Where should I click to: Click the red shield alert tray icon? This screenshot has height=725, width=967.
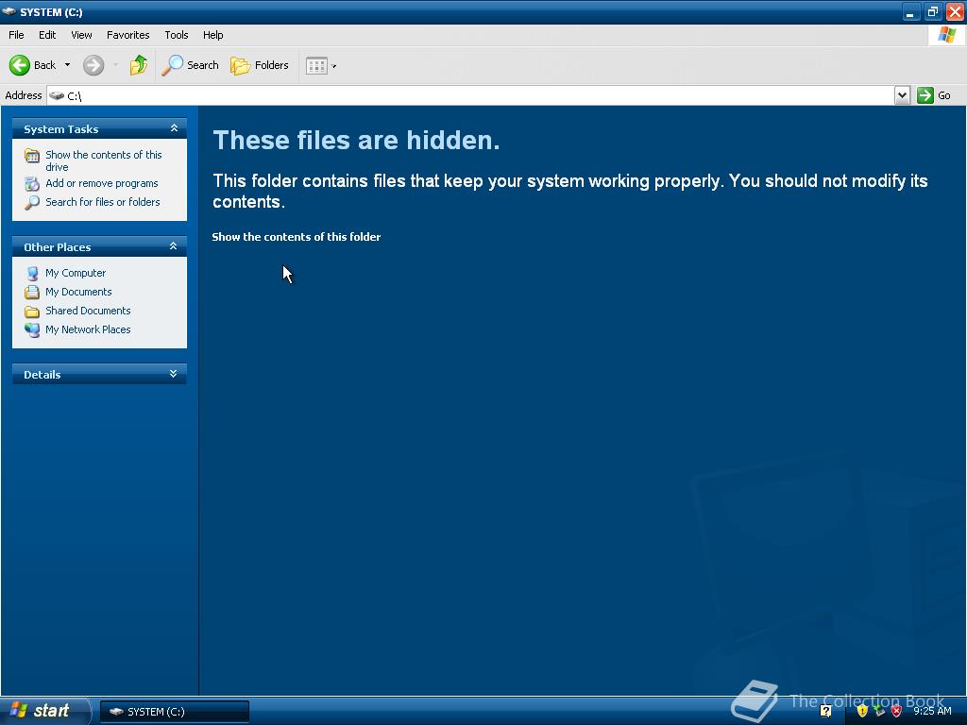pyautogui.click(x=897, y=711)
